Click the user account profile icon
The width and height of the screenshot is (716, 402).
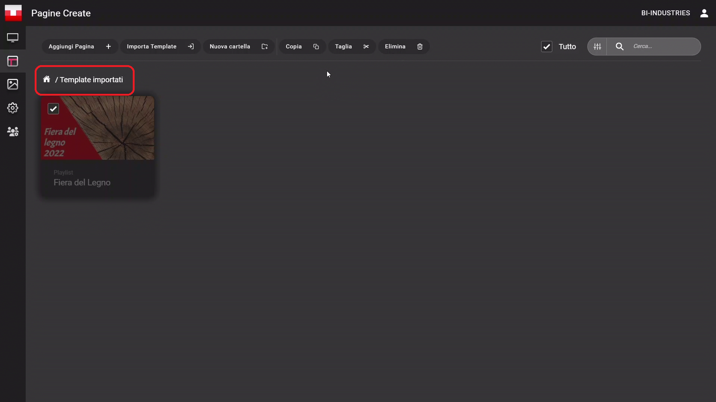pos(704,13)
